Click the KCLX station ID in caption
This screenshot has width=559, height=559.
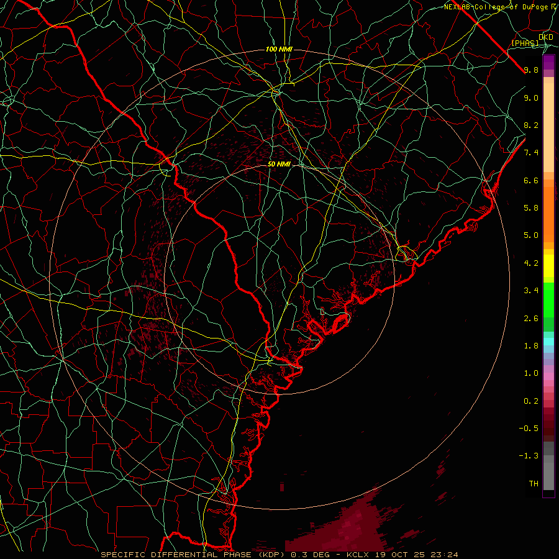click(x=358, y=555)
